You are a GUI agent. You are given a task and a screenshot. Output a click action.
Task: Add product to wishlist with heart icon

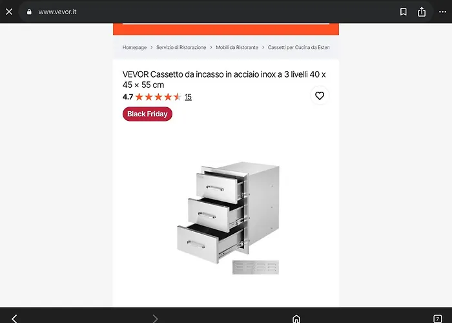pyautogui.click(x=320, y=96)
